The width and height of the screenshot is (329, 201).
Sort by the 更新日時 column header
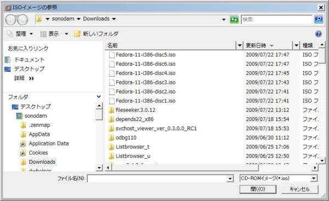click(x=268, y=45)
